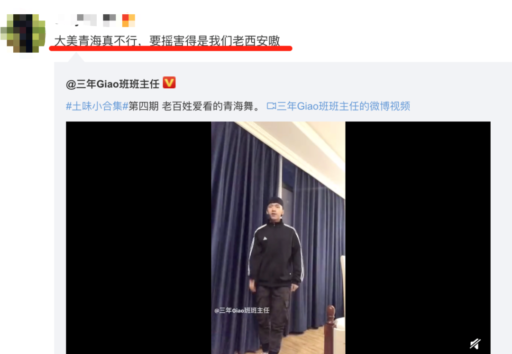Click the @三年Giao班班主任 watermark in the video
This screenshot has height=354, width=512.
[x=242, y=310]
